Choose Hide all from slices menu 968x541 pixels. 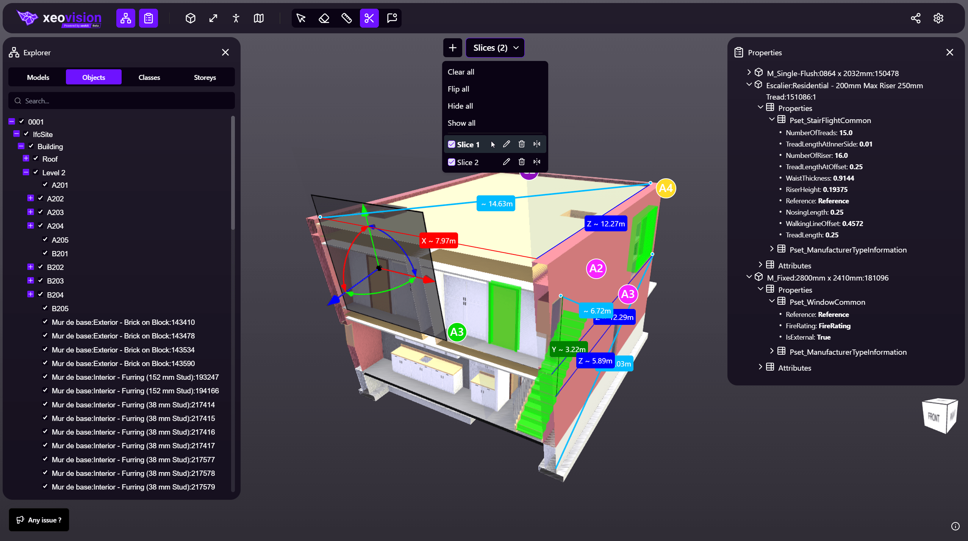click(x=460, y=106)
